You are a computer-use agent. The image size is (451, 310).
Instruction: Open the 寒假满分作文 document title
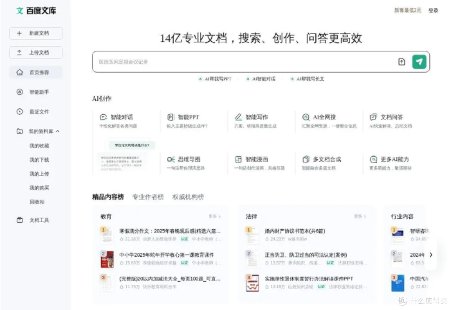[170, 231]
